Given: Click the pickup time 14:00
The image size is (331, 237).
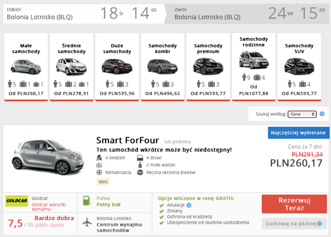Looking at the screenshot, I should 144,13.
